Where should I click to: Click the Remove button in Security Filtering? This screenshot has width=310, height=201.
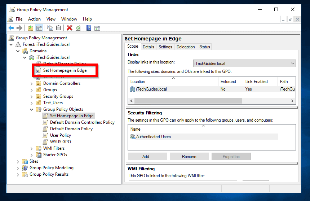coord(189,157)
